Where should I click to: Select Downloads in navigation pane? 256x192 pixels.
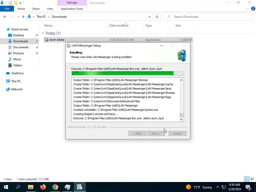20,41
